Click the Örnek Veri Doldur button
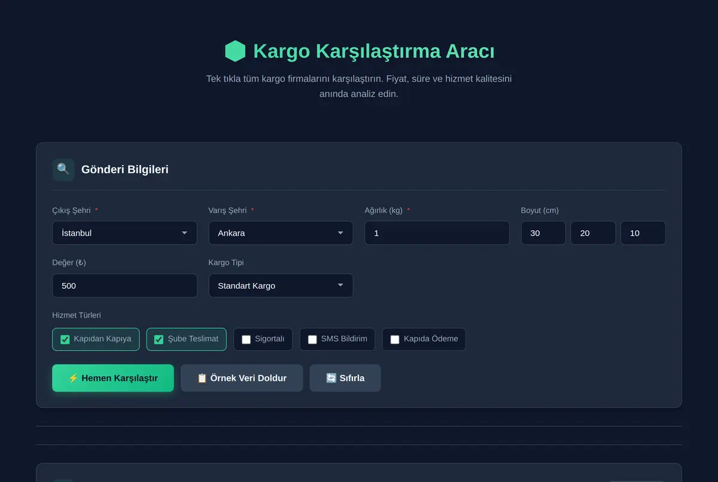Screen dimensions: 718x482 (242, 378)
